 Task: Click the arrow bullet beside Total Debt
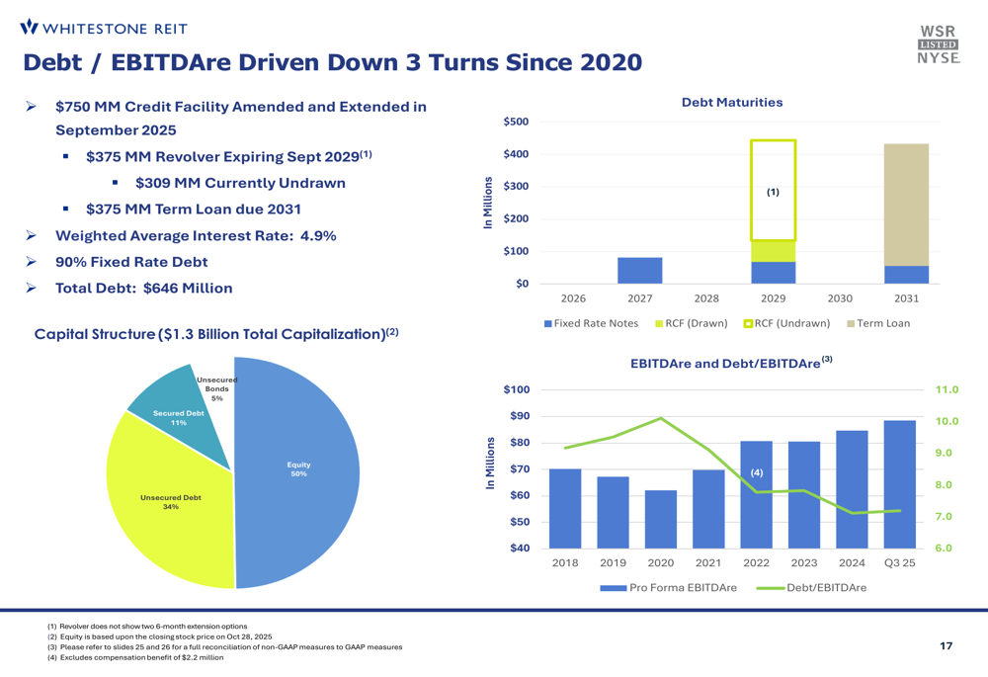tap(31, 289)
